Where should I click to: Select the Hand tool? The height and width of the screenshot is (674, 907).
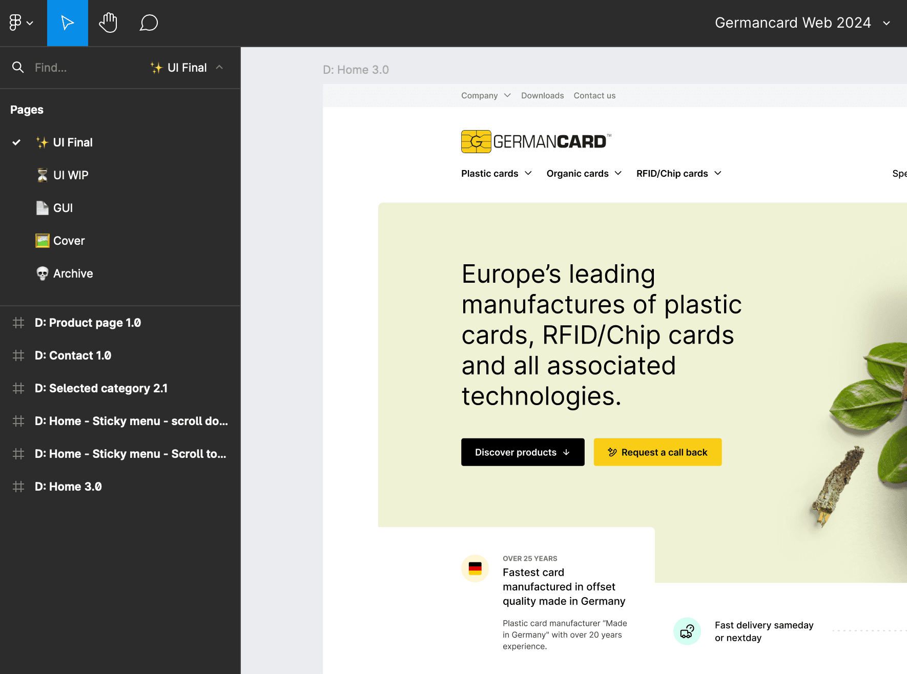click(108, 23)
